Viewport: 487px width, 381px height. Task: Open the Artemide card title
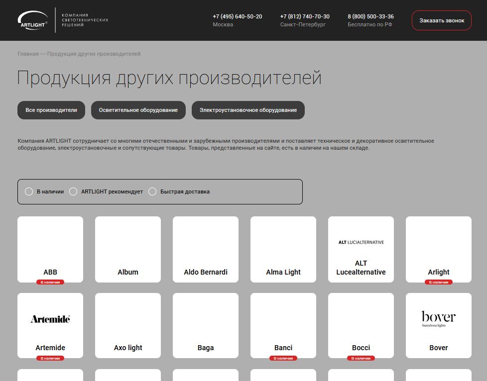(50, 348)
